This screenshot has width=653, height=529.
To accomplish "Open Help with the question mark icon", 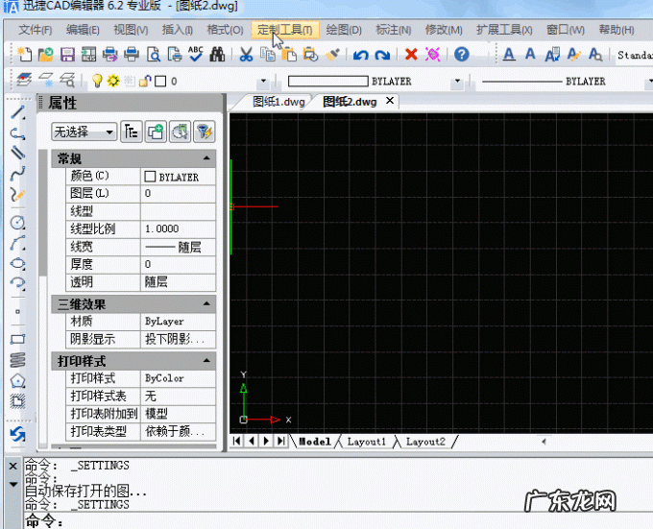I will click(x=462, y=55).
